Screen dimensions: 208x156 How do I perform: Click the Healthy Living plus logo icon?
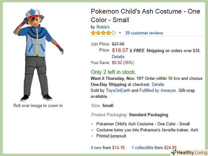coord(174,153)
